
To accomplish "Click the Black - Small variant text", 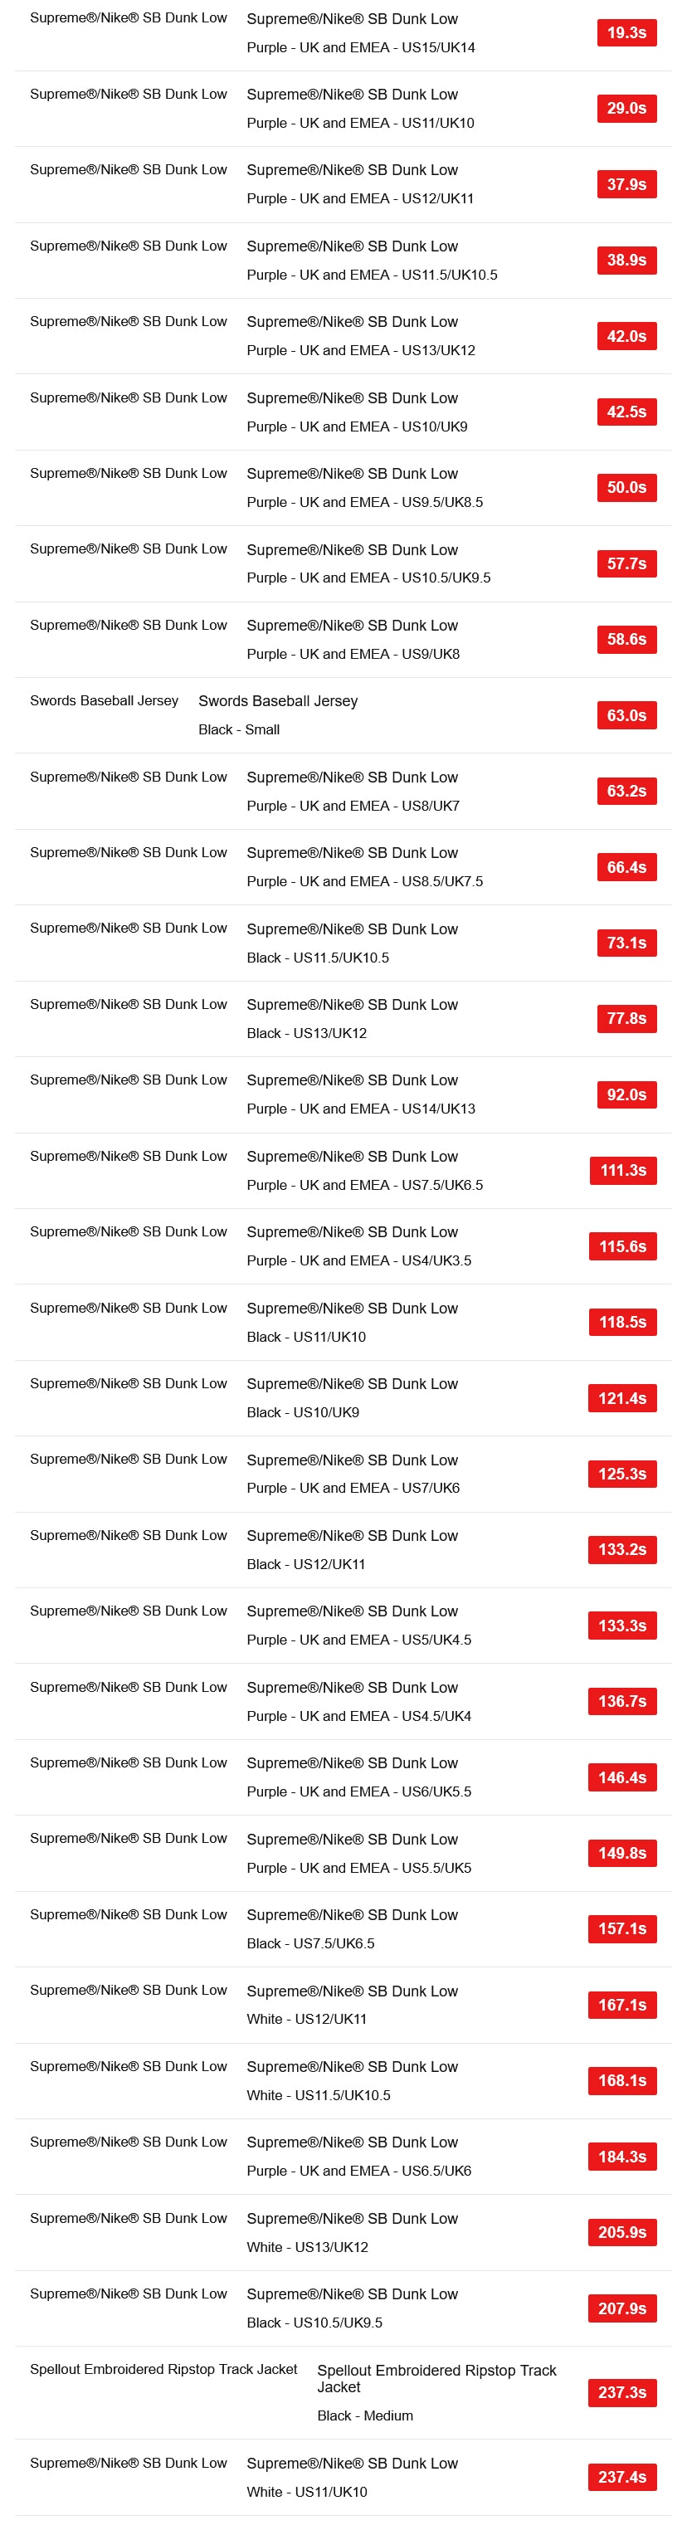I will pos(238,729).
